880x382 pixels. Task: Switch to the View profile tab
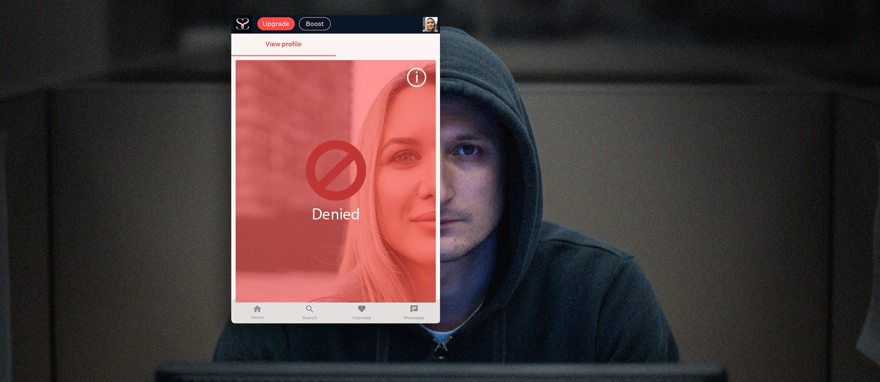tap(283, 44)
